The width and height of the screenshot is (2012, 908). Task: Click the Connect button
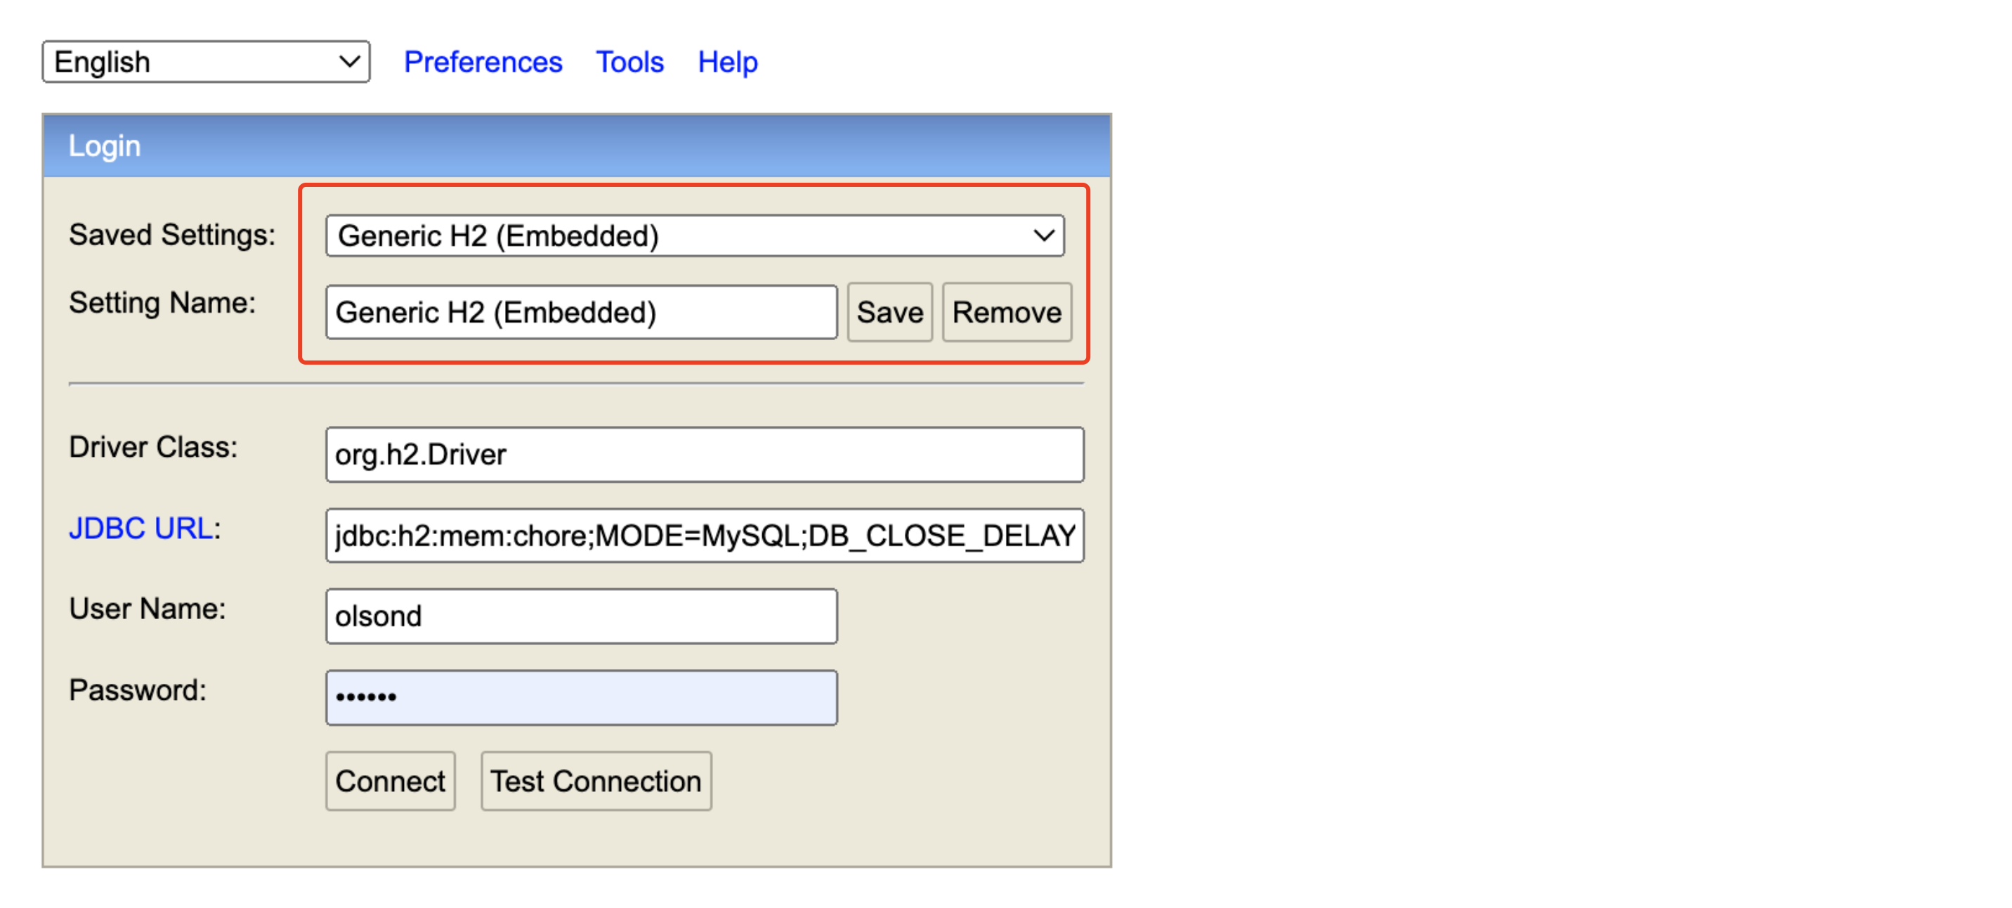(x=390, y=781)
